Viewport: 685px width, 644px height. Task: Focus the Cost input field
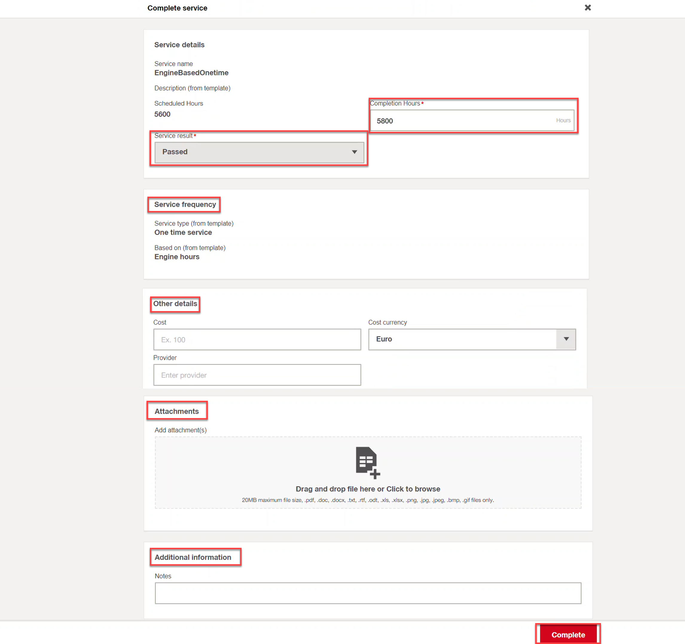coord(257,339)
